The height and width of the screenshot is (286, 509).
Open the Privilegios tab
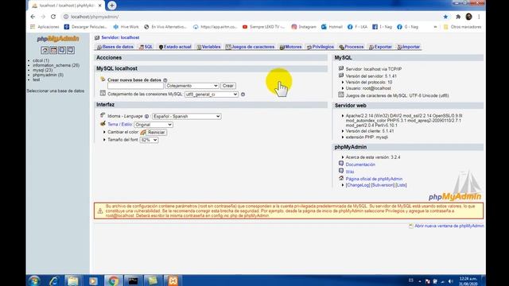[x=321, y=47]
